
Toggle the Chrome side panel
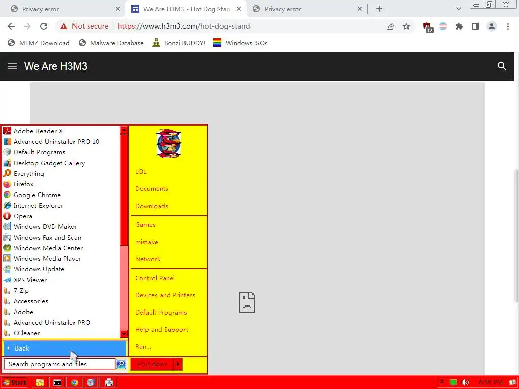pyautogui.click(x=475, y=26)
